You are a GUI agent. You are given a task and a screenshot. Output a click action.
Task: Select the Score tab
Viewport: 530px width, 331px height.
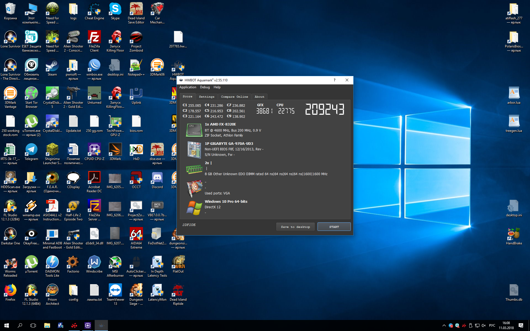click(x=187, y=96)
